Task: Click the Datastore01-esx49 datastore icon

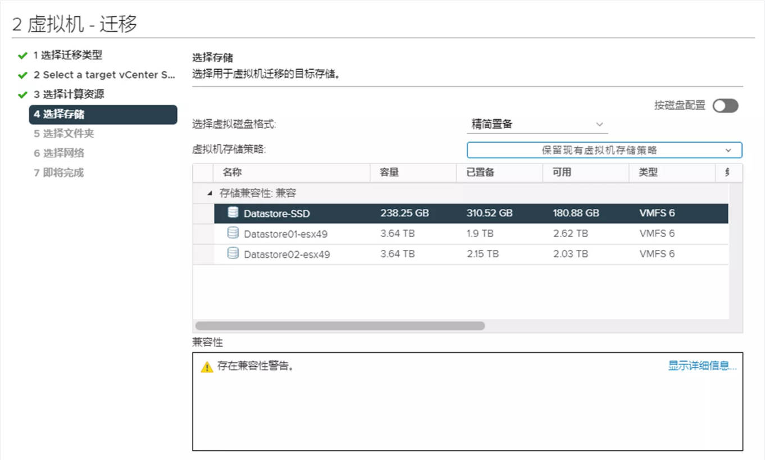Action: (233, 233)
